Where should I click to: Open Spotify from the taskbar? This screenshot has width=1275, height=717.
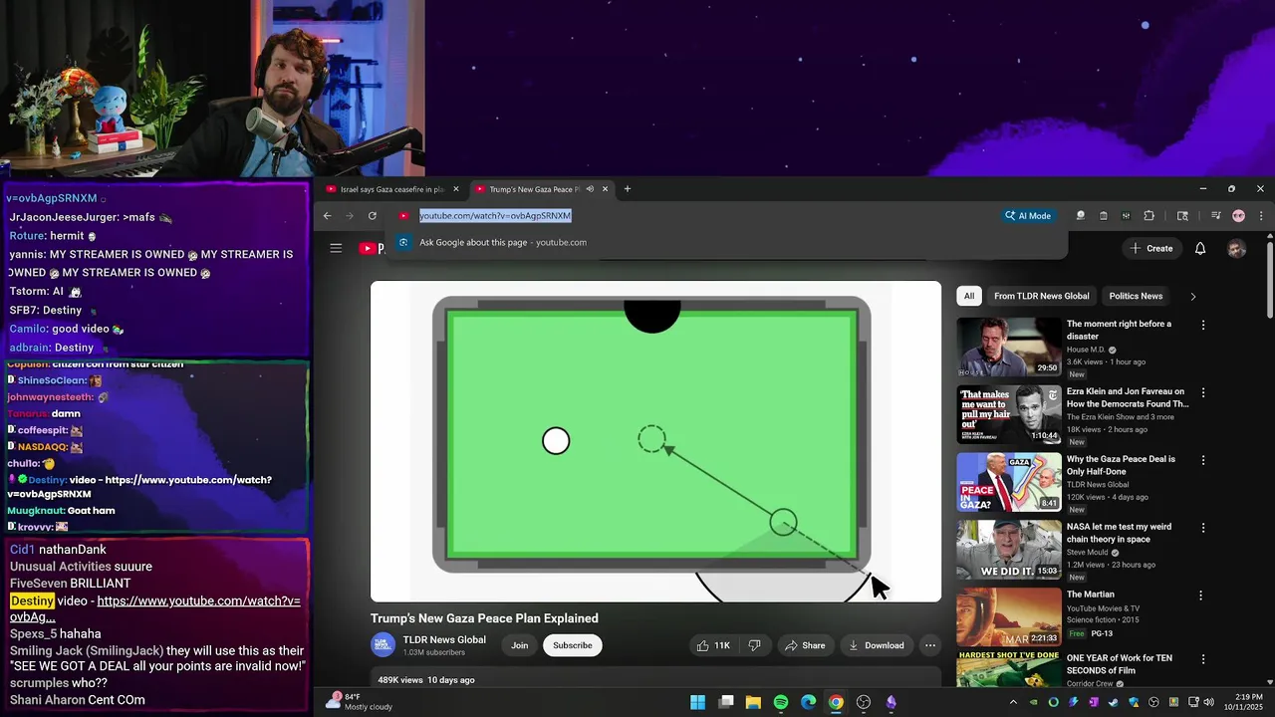[x=781, y=702]
